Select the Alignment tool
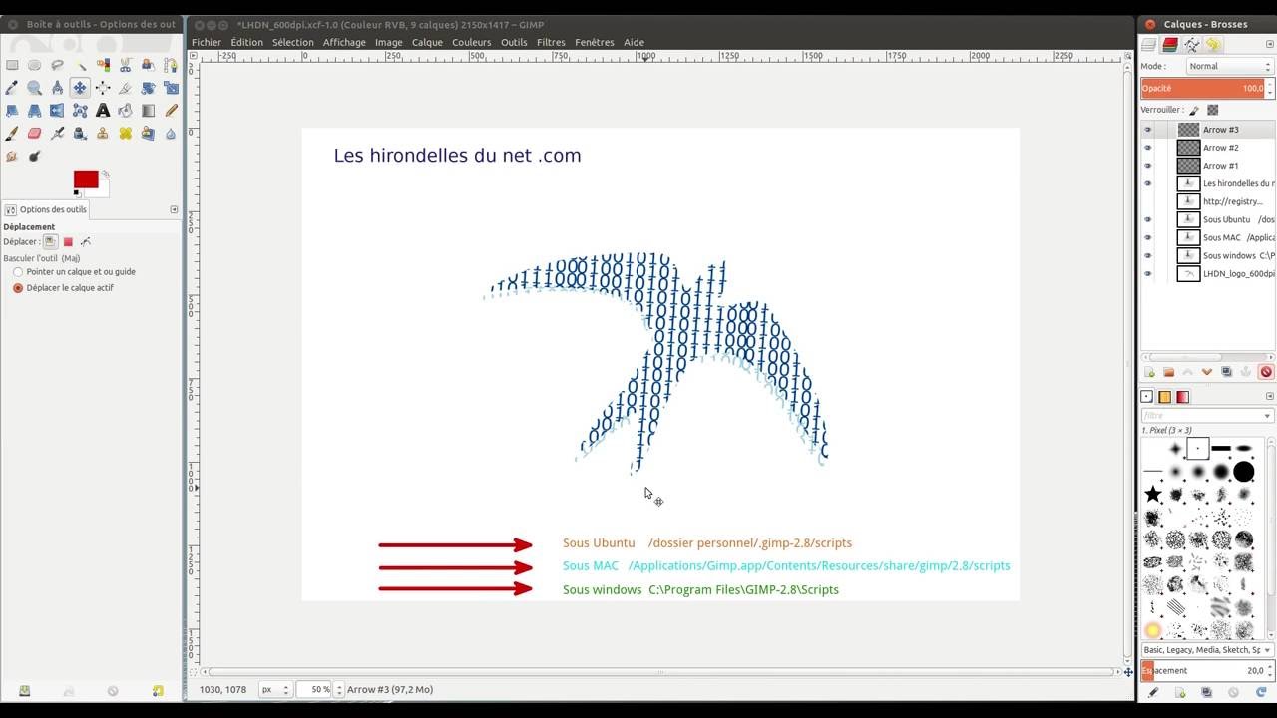 tap(103, 88)
